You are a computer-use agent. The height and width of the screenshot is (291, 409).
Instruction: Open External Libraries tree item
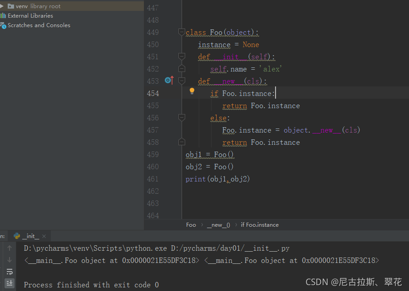click(30, 15)
